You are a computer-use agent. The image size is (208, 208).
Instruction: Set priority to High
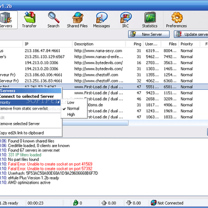coord(75,115)
